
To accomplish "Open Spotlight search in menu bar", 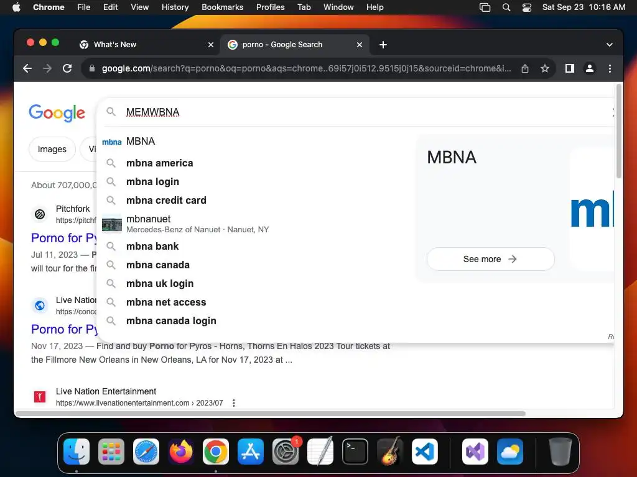I will [x=506, y=7].
